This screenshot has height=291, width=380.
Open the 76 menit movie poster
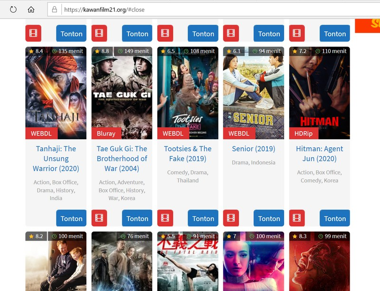tap(122, 261)
